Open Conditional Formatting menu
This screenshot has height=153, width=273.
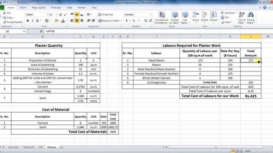(162, 18)
